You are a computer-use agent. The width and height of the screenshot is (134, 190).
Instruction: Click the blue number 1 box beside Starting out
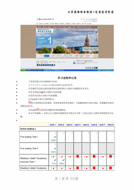point(81,49)
